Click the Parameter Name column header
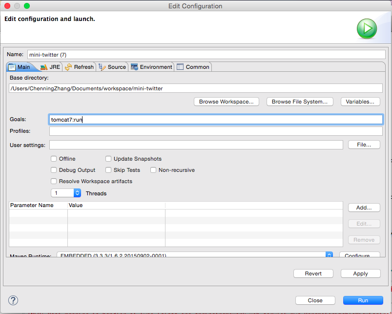Image resolution: width=392 pixels, height=314 pixels. (38, 205)
